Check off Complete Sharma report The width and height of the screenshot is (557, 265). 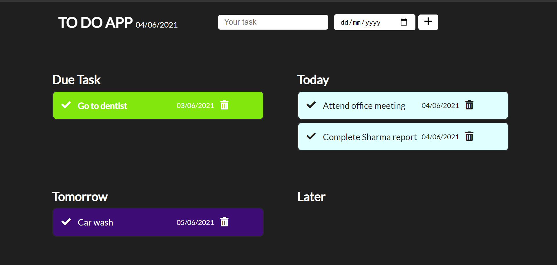tap(311, 136)
